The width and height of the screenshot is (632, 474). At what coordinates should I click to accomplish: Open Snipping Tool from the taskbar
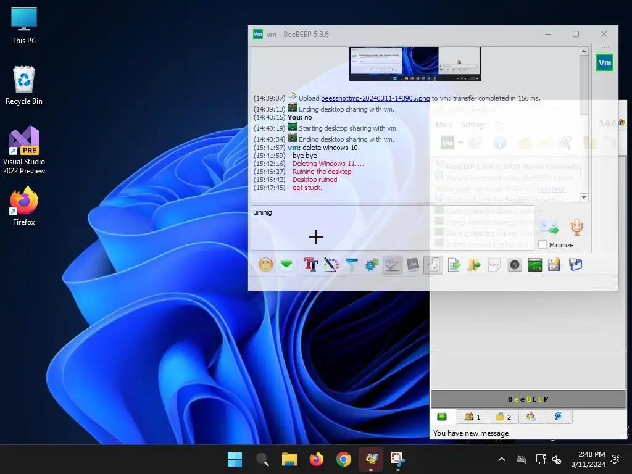coord(398,459)
